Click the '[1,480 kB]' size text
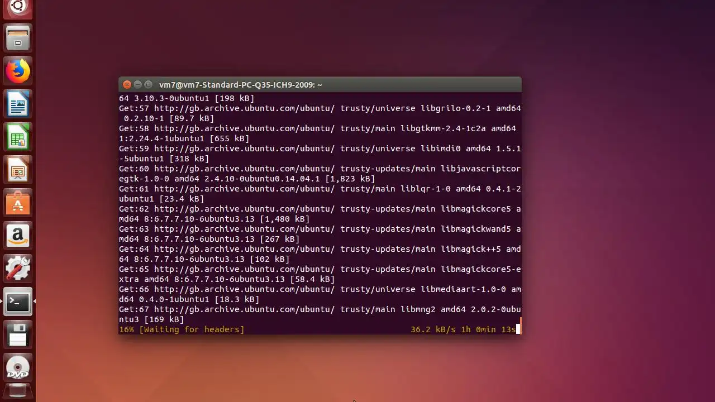This screenshot has width=715, height=402. (285, 219)
